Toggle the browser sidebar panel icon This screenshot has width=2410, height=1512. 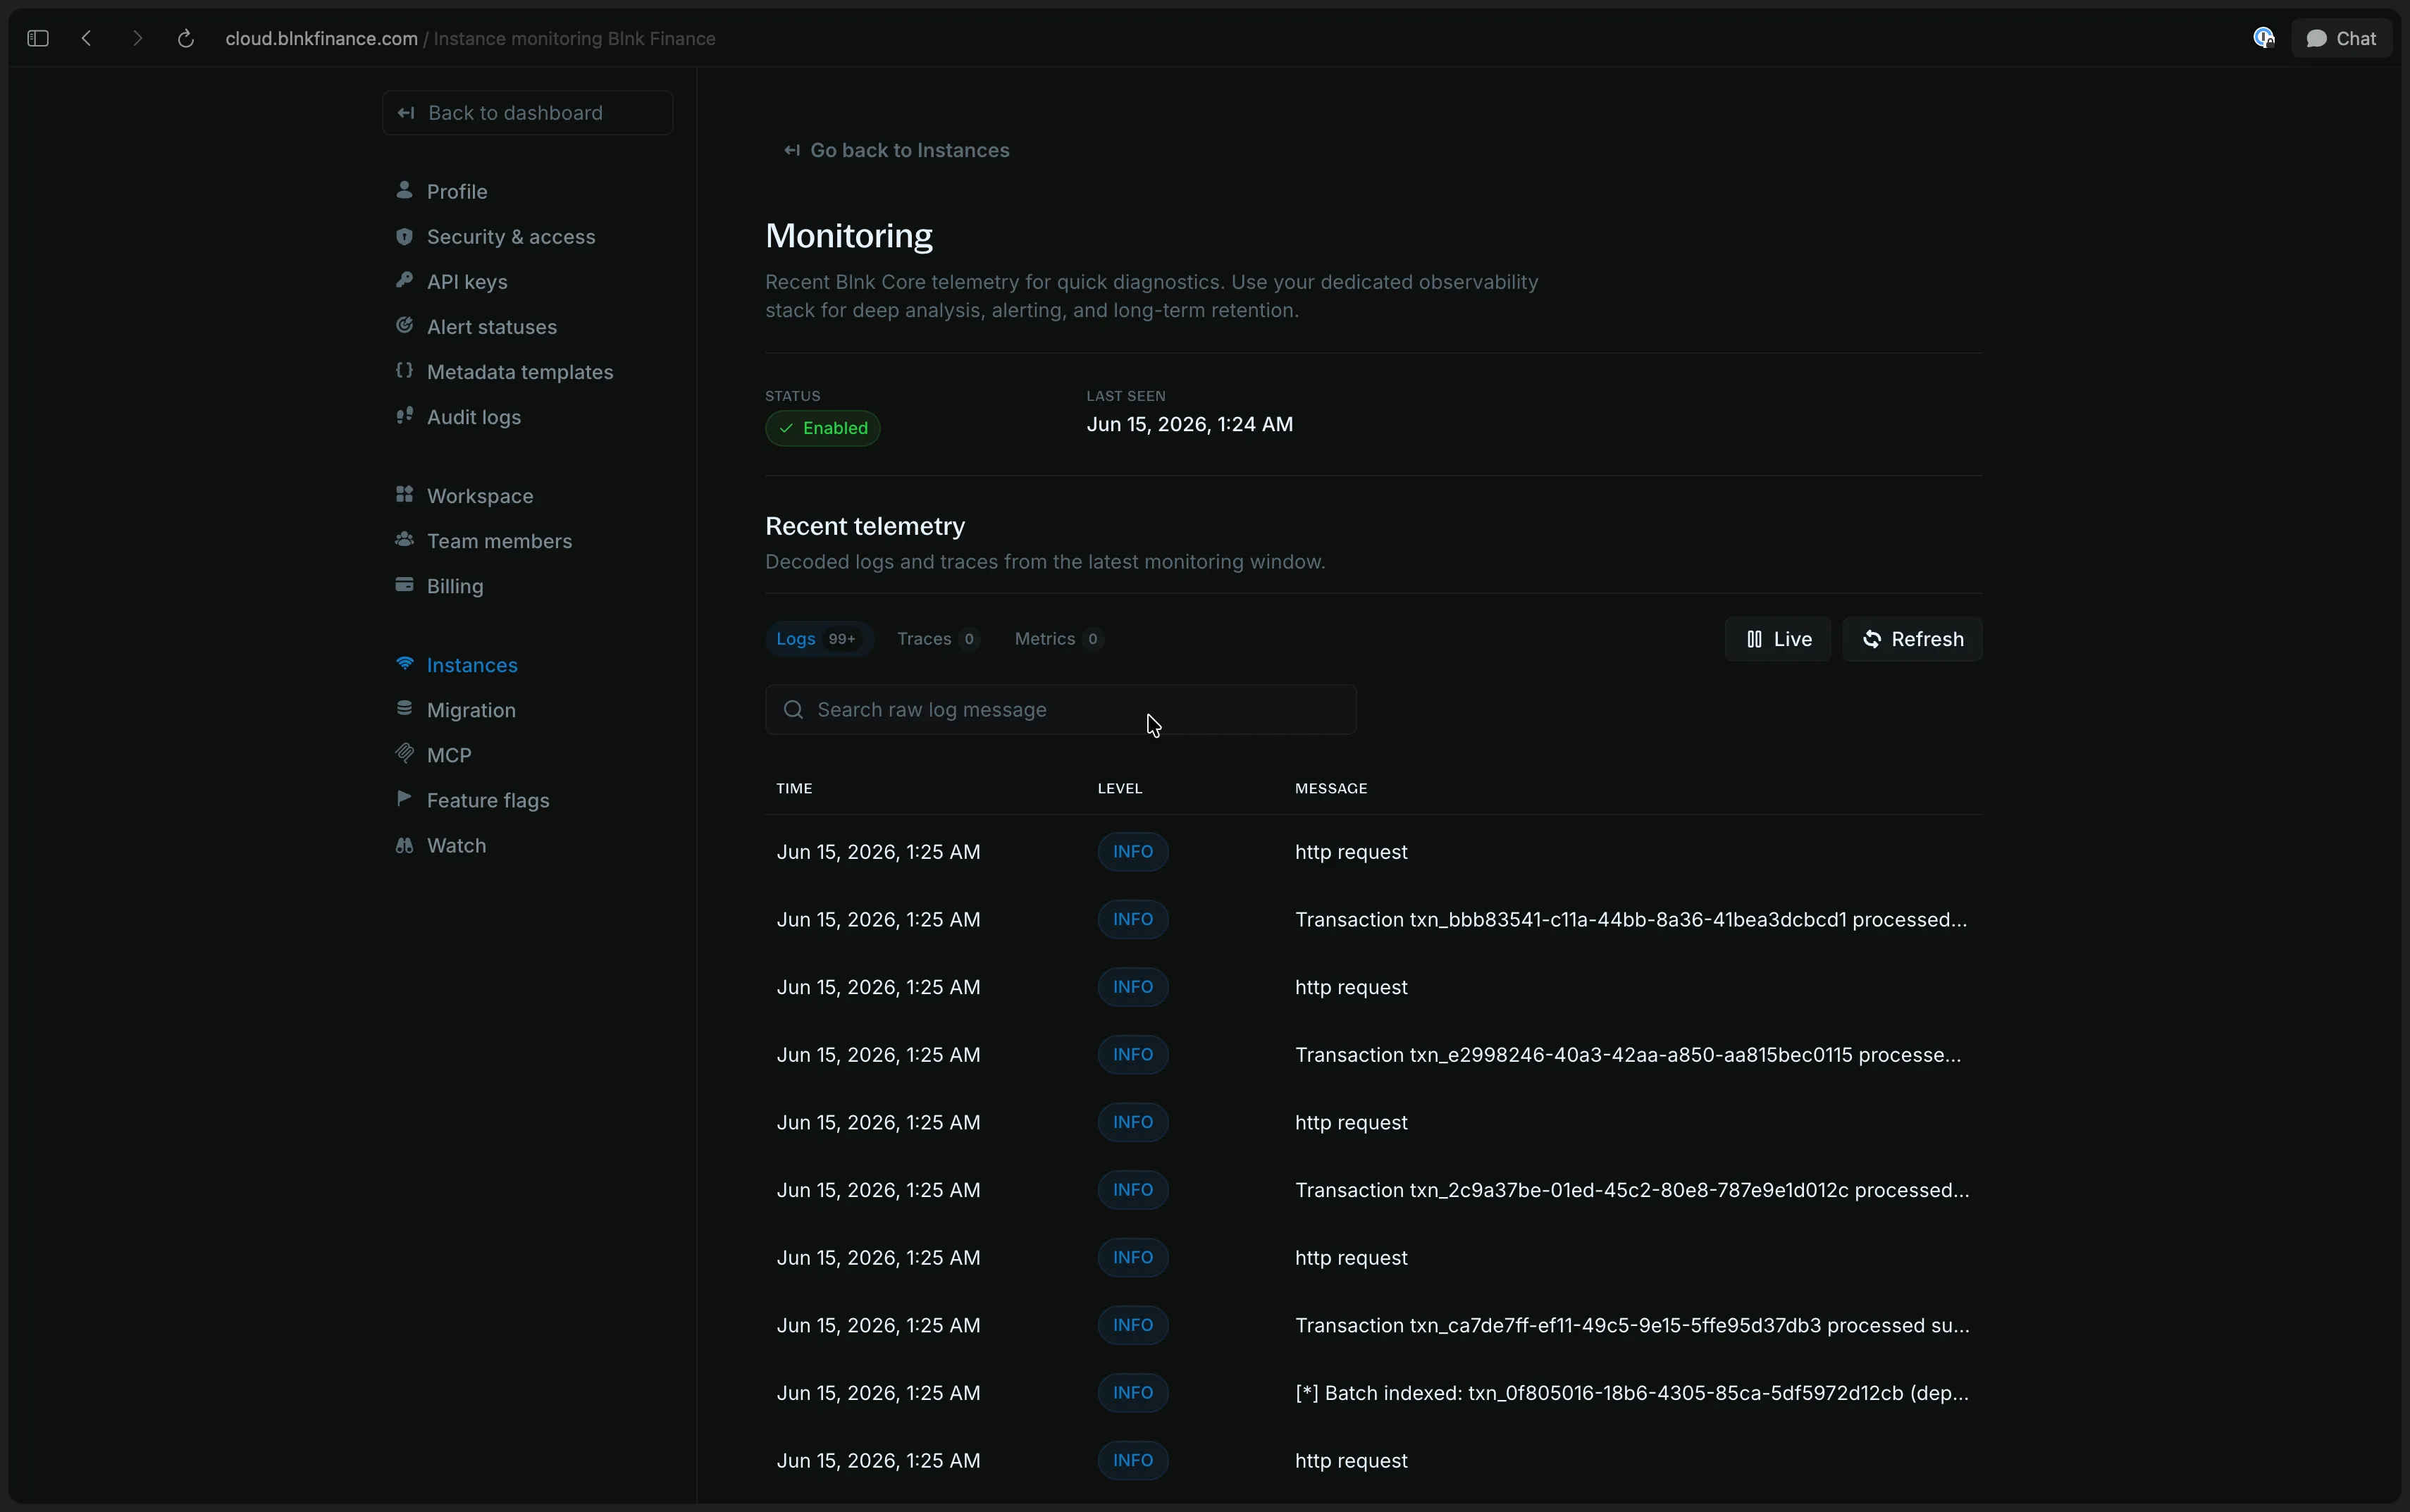(x=38, y=38)
